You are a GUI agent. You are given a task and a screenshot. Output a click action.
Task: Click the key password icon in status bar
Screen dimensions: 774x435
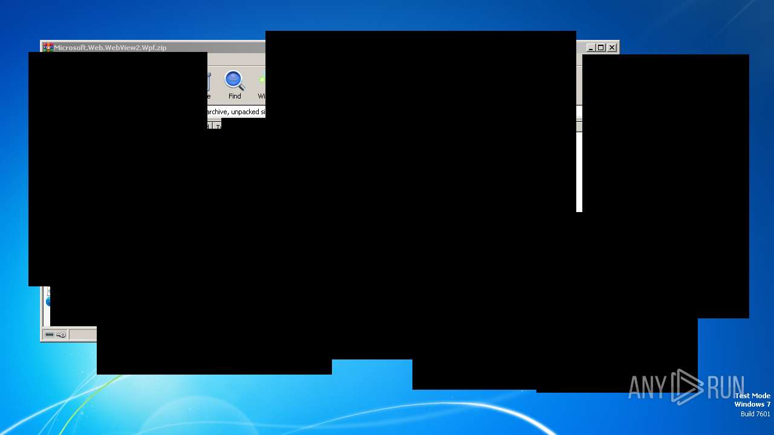tap(61, 335)
